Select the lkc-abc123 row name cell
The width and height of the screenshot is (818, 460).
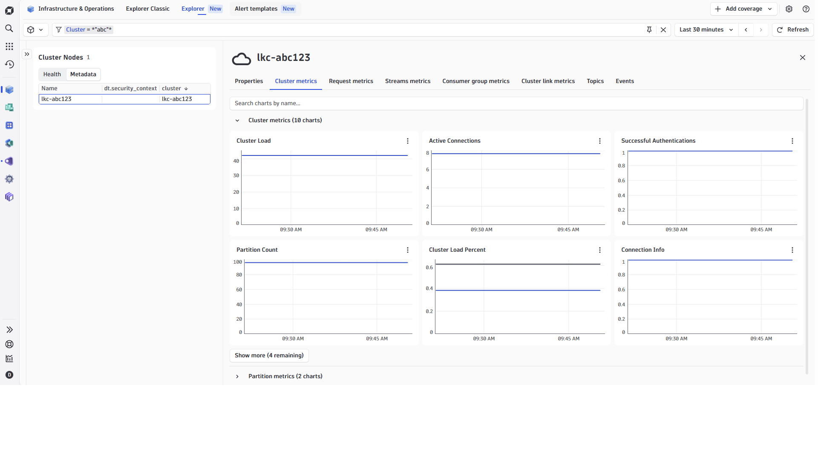(70, 99)
